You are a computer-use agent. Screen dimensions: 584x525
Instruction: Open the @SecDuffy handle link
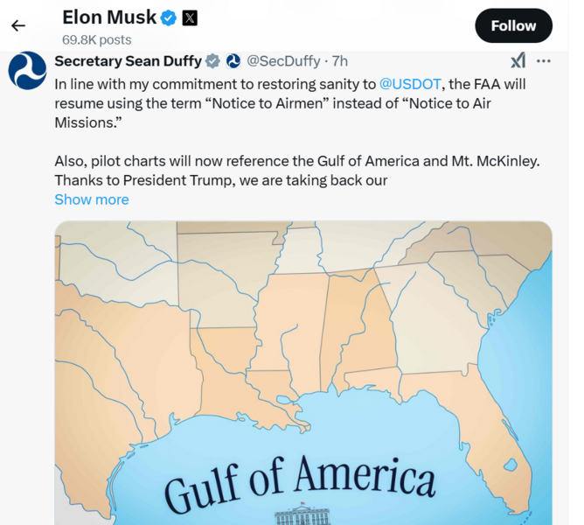coord(283,61)
